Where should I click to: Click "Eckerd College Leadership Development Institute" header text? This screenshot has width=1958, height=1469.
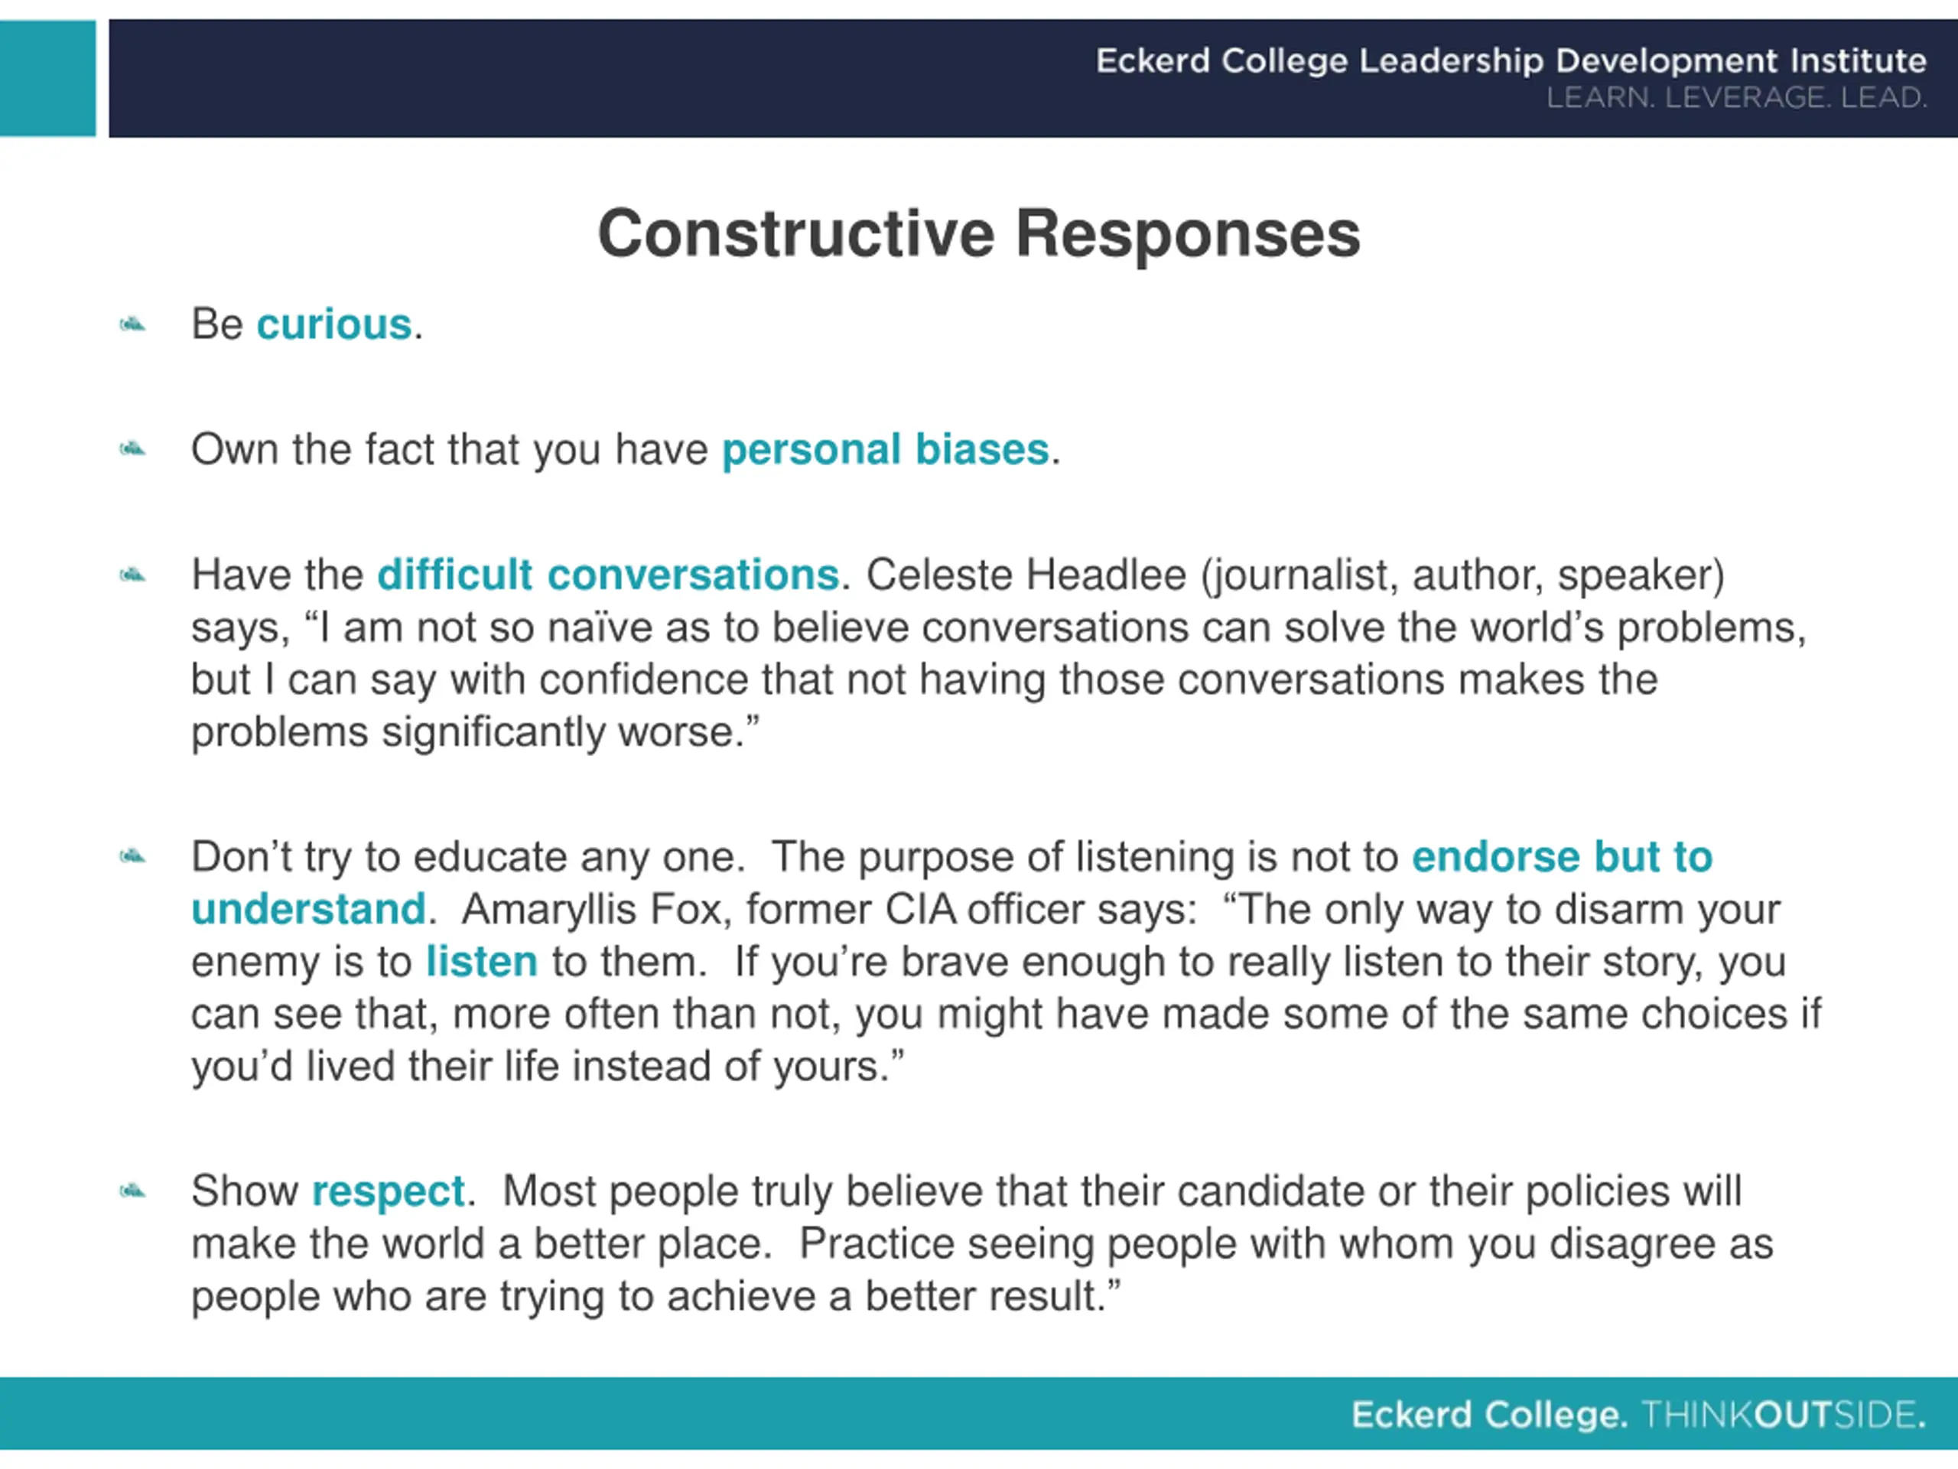click(x=1511, y=60)
